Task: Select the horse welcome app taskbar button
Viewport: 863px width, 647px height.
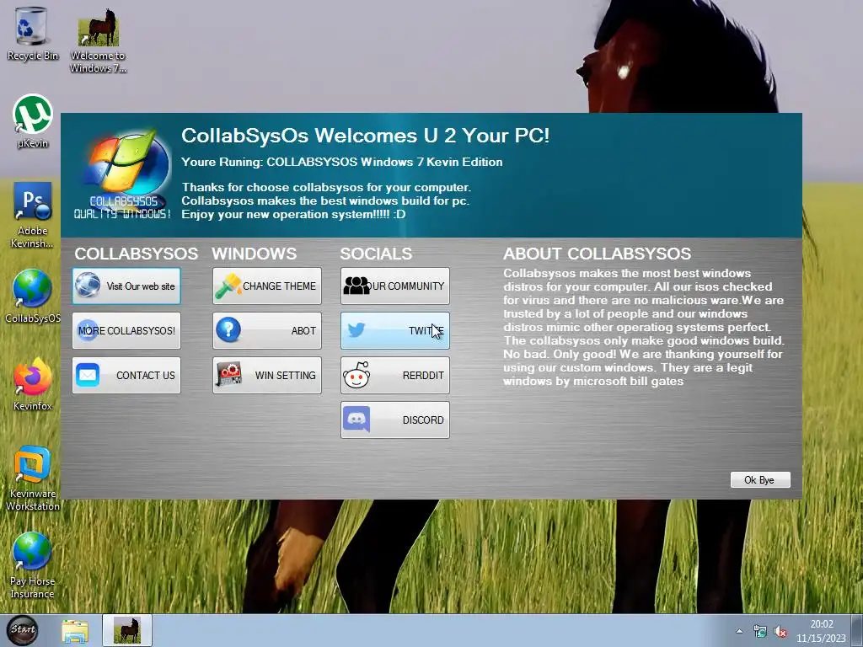Action: pos(127,630)
